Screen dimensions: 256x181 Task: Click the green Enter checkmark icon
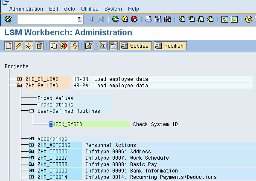pos(8,19)
